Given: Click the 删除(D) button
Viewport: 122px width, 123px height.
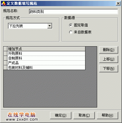Looking at the screenshot, I should click(109, 50).
